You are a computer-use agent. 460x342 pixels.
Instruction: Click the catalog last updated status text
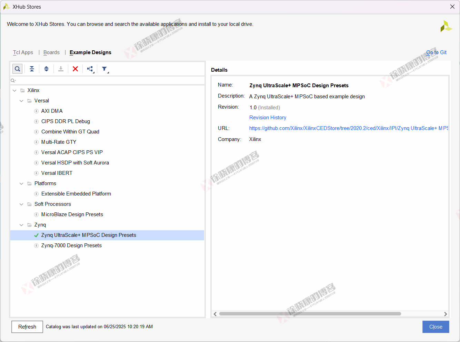99,327
